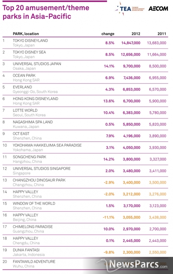Select the Dunia Fantasi park name
Screen dimensions: 173x274
click(x=26, y=250)
